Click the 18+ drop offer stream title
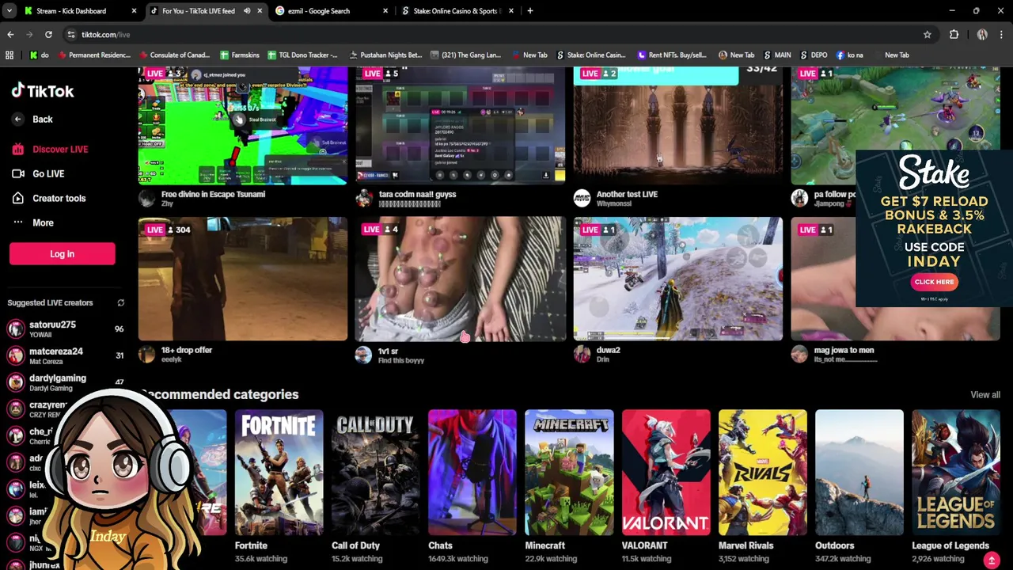Viewport: 1013px width, 570px height. pyautogui.click(x=187, y=350)
